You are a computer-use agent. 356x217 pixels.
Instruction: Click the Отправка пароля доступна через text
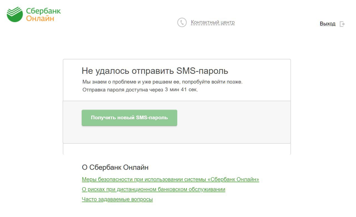123,90
